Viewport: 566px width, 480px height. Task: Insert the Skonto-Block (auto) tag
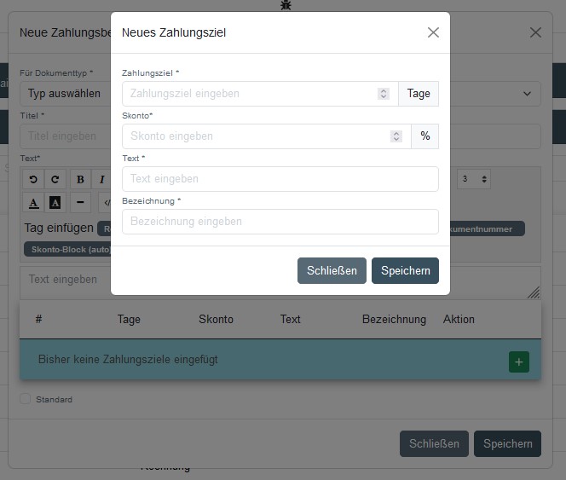66,249
